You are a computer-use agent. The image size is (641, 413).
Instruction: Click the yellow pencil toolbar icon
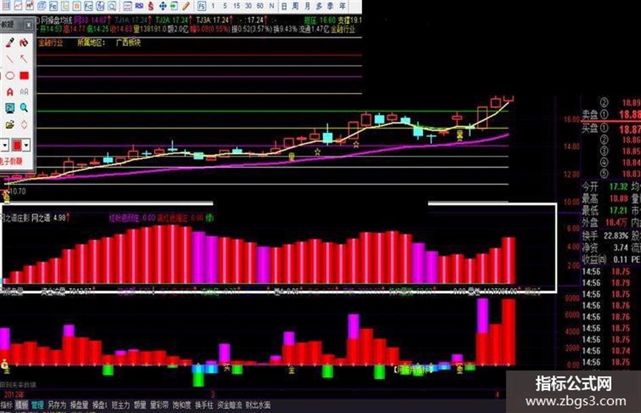click(x=186, y=5)
